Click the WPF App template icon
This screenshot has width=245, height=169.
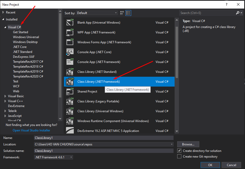tap(70, 32)
